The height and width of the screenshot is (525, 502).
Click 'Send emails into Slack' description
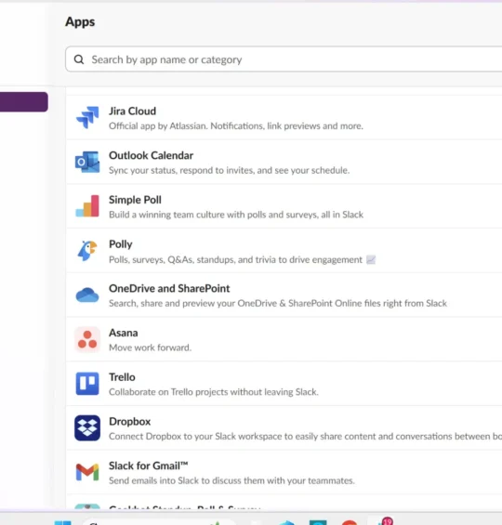click(x=231, y=480)
